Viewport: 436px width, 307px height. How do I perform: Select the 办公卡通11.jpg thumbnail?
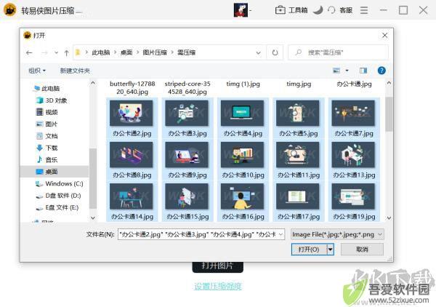pos(297,154)
